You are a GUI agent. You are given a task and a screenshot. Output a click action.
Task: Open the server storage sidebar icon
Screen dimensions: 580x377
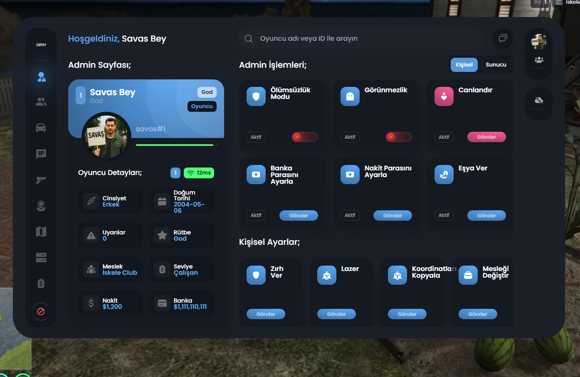[x=41, y=258]
